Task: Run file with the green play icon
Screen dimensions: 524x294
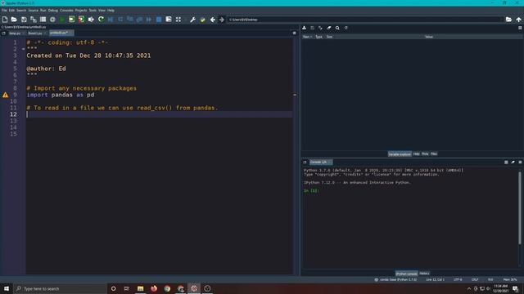Action: (62, 20)
